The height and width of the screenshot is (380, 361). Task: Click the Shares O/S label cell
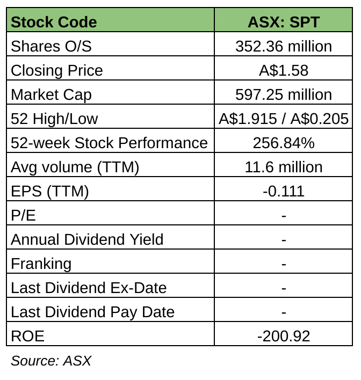[51, 47]
